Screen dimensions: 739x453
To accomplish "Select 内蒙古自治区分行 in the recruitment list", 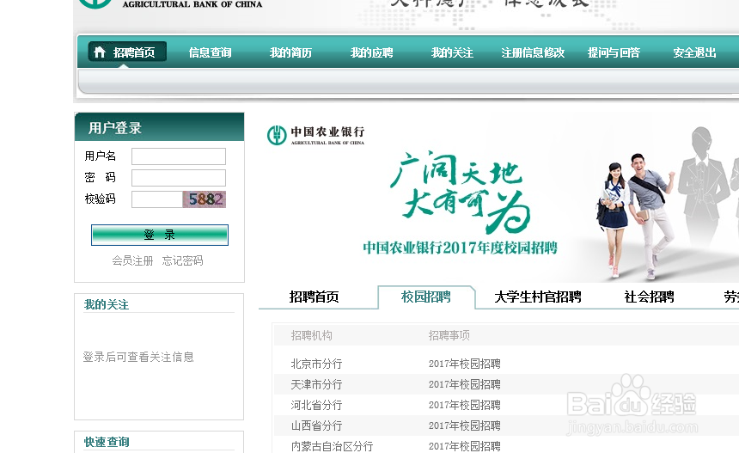I will [x=332, y=446].
